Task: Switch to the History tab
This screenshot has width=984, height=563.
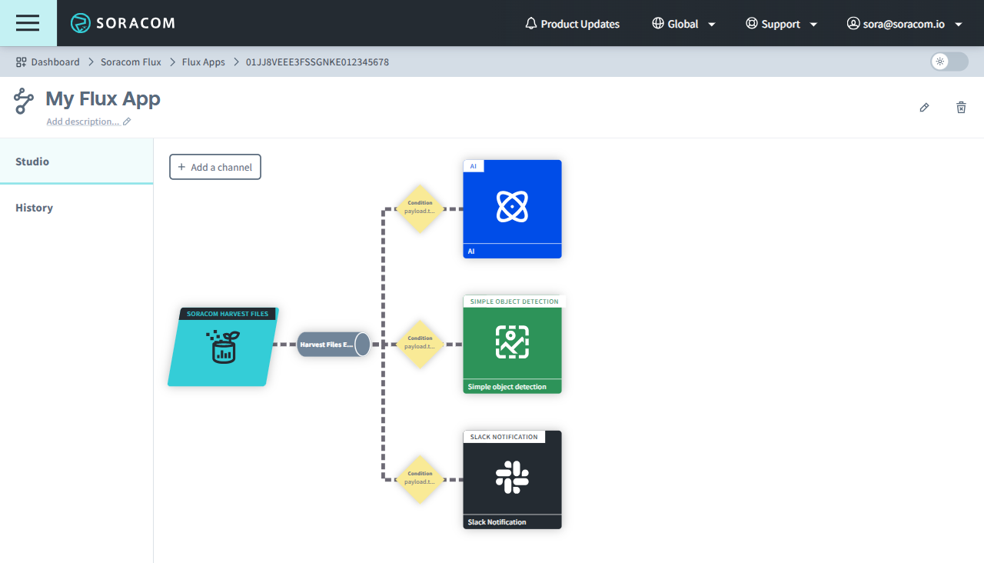Action: tap(34, 207)
